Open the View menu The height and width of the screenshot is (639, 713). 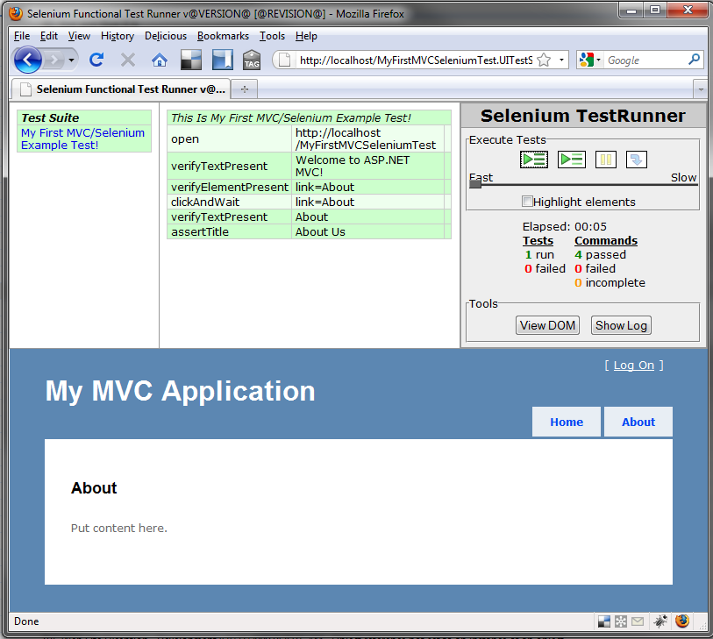tap(79, 36)
